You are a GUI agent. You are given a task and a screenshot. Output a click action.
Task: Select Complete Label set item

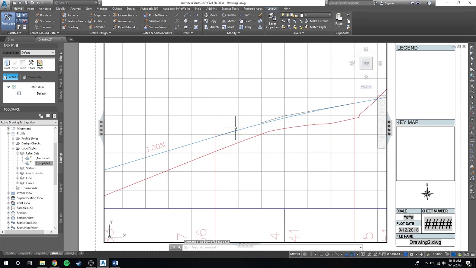tap(44, 163)
